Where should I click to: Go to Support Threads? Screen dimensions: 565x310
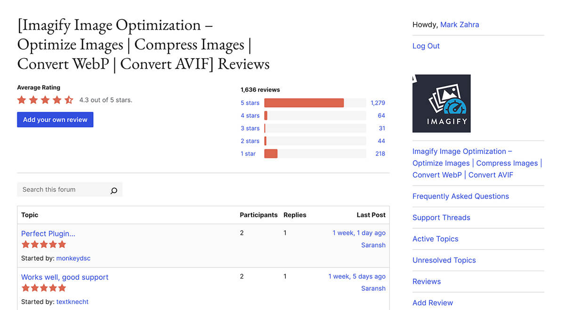coord(441,217)
